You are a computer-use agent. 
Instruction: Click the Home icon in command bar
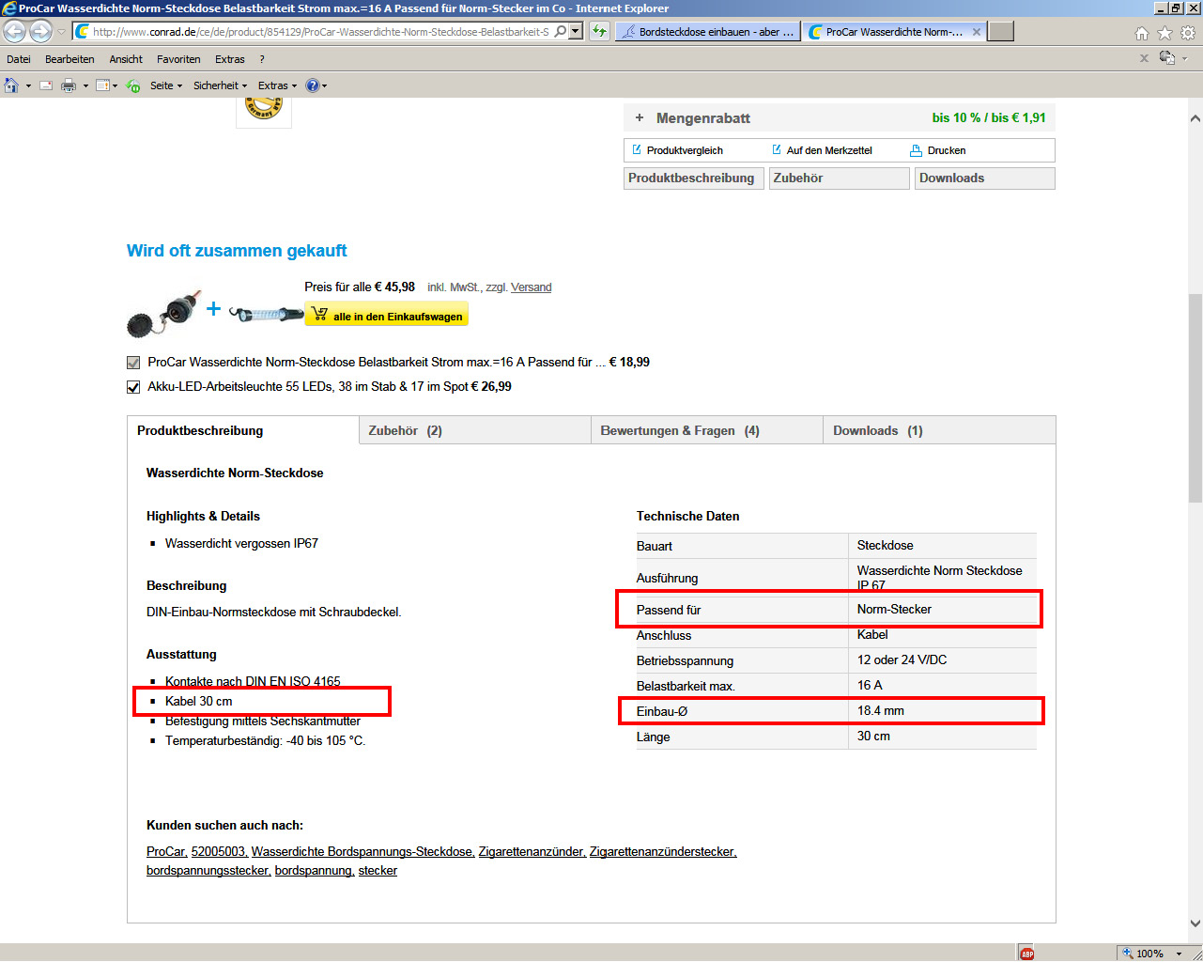[x=11, y=85]
